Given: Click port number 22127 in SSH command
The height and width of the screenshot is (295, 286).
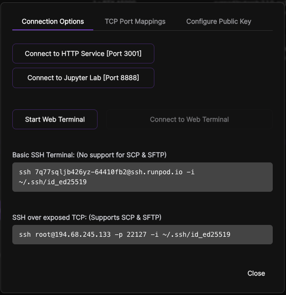Looking at the screenshot, I should tap(135, 234).
